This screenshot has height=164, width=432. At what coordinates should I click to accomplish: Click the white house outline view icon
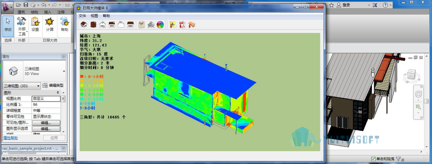pyautogui.click(x=102, y=24)
